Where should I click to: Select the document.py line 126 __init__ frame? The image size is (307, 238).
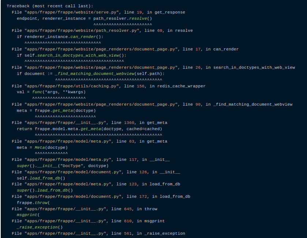click(x=96, y=172)
